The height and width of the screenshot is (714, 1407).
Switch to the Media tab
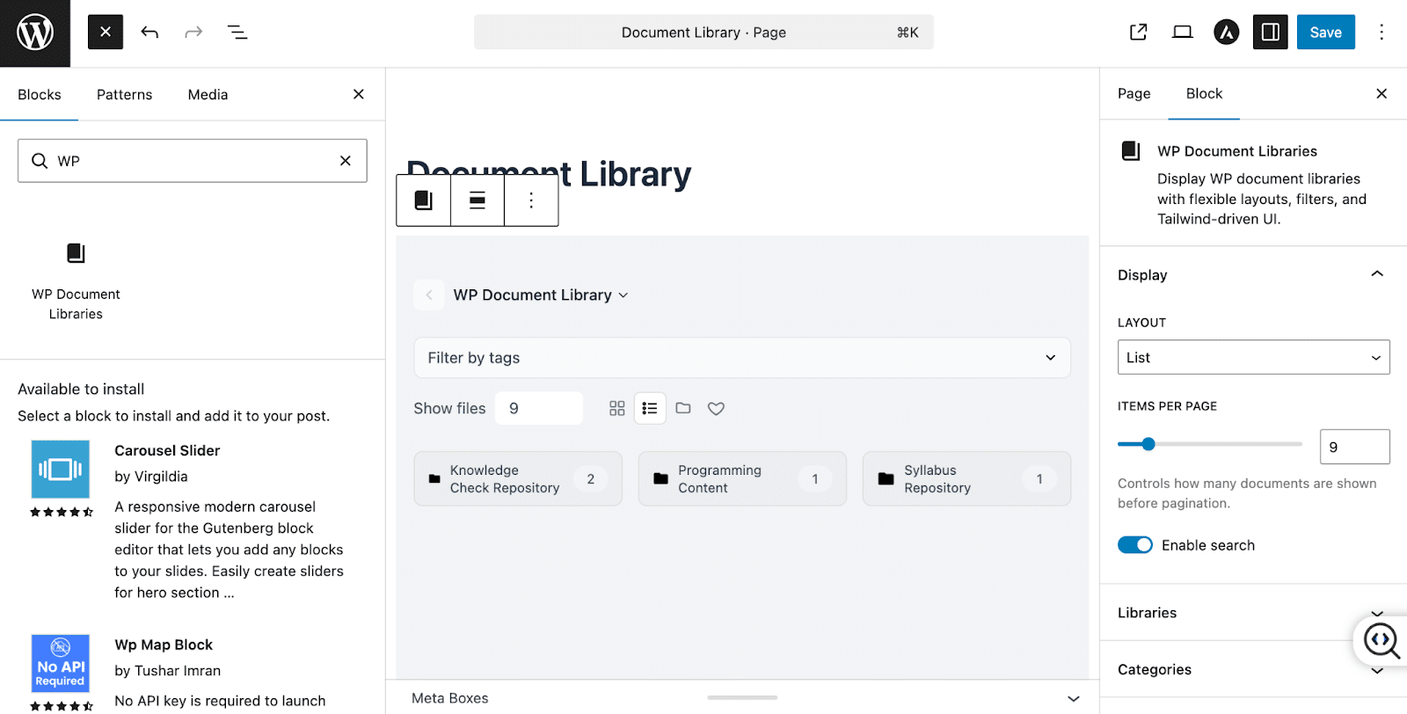208,94
